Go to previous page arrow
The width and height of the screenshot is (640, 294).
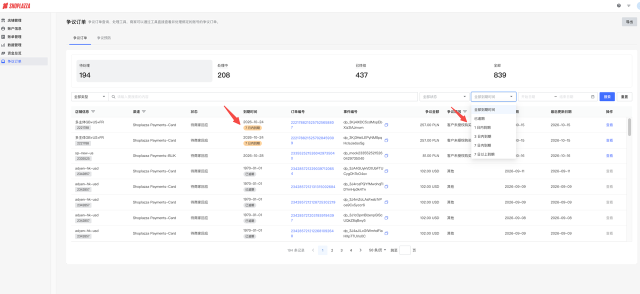pos(313,250)
